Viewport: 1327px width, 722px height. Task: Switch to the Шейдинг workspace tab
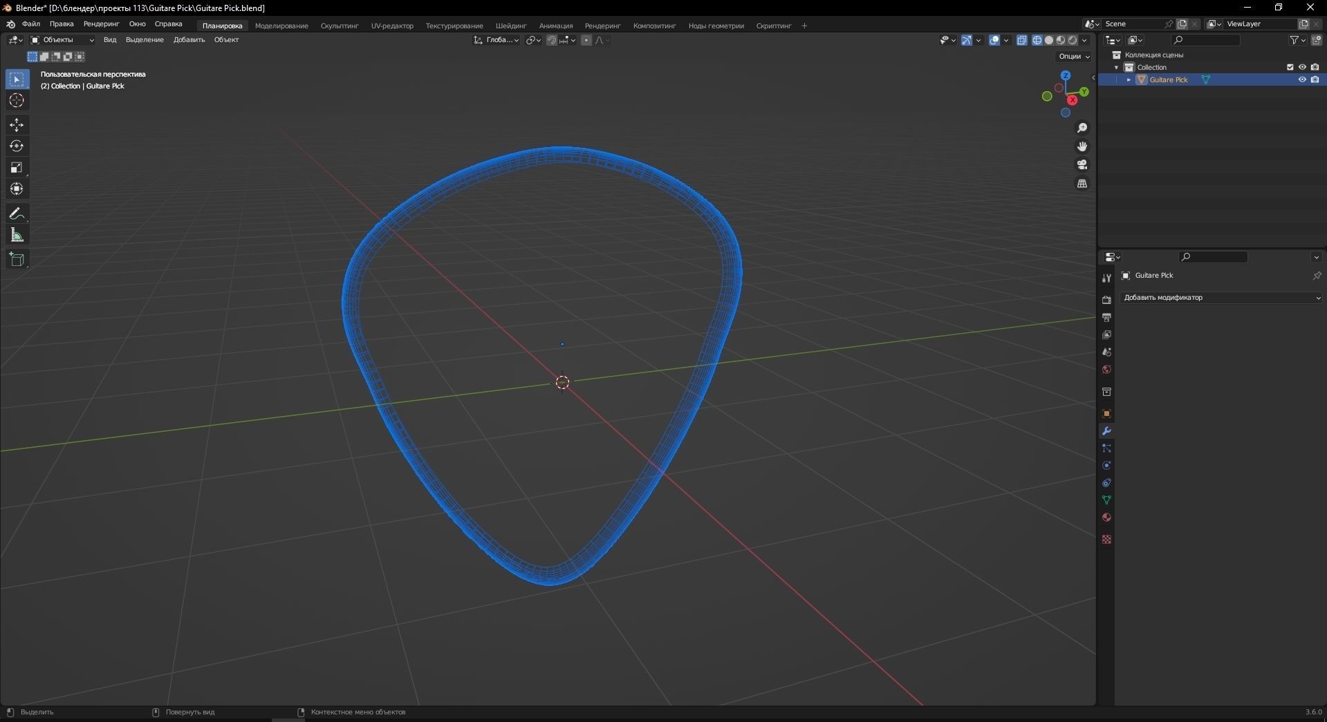pyautogui.click(x=511, y=26)
